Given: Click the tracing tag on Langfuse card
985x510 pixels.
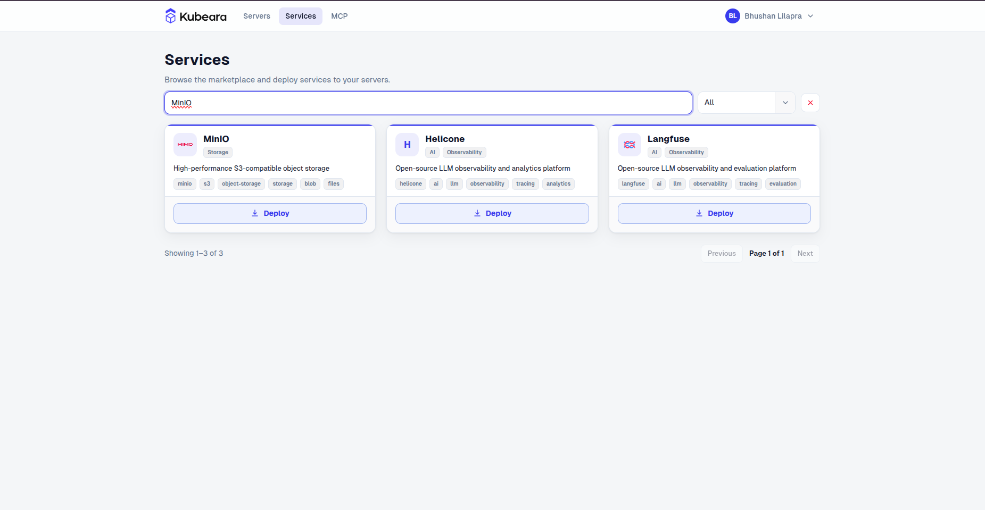Looking at the screenshot, I should 748,184.
